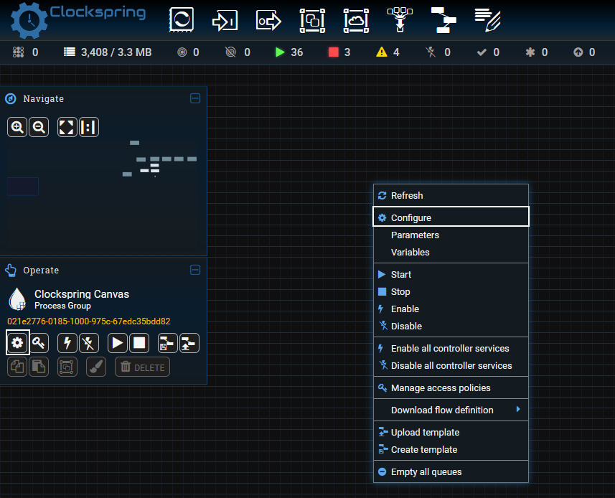Viewport: 615px width, 498px height.
Task: Choose Stop from the context menu
Action: [451, 292]
